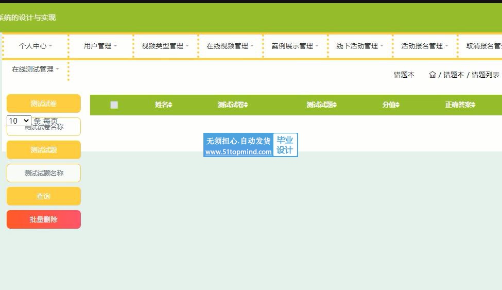This screenshot has width=502, height=290.
Task: Expand the 用户管理 dropdown menu
Action: tap(100, 46)
